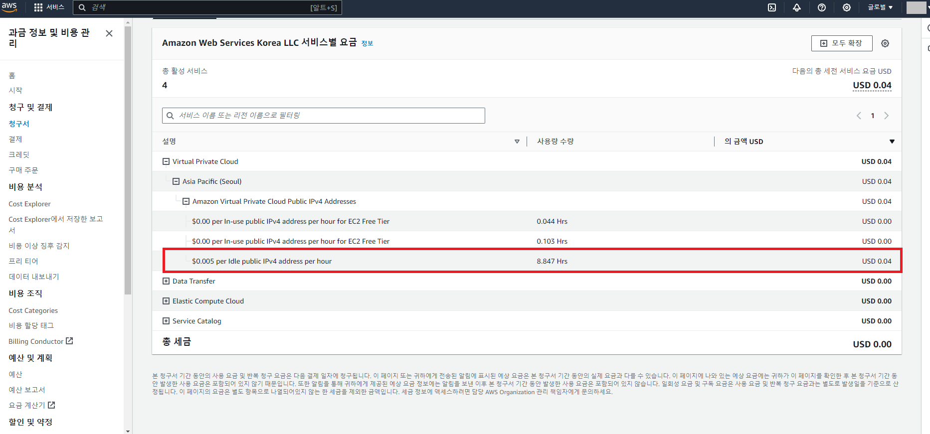Click the Billing Conductor external link icon
Image resolution: width=930 pixels, height=434 pixels.
click(70, 341)
